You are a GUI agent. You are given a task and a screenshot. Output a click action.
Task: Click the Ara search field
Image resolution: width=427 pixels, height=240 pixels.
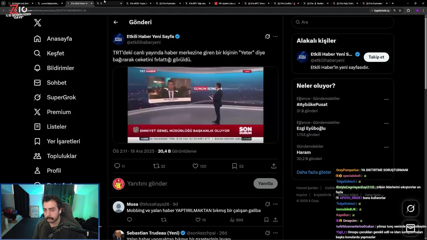[x=343, y=22]
